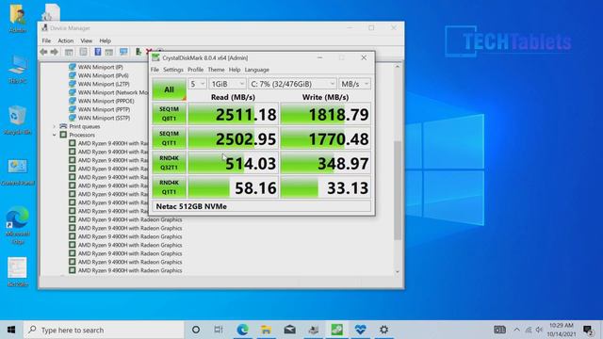
Task: Open File menu in CrystalDiskMark
Action: pos(155,70)
